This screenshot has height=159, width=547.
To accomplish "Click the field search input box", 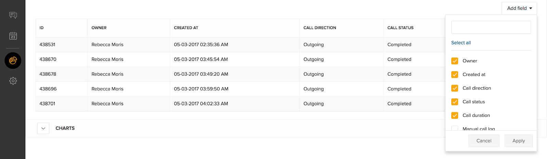I will tap(491, 27).
